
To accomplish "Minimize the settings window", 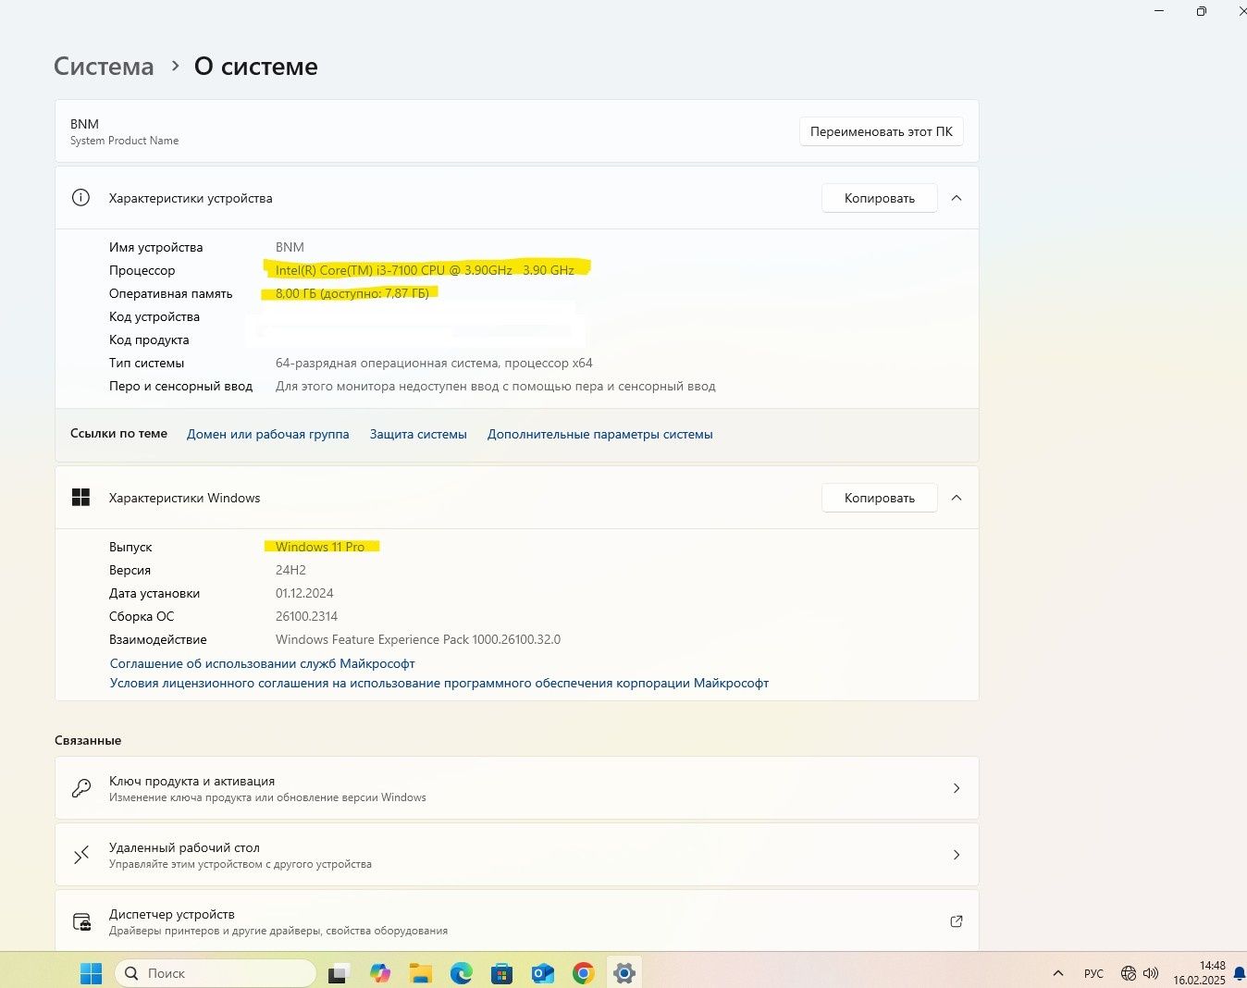I will [x=1159, y=11].
